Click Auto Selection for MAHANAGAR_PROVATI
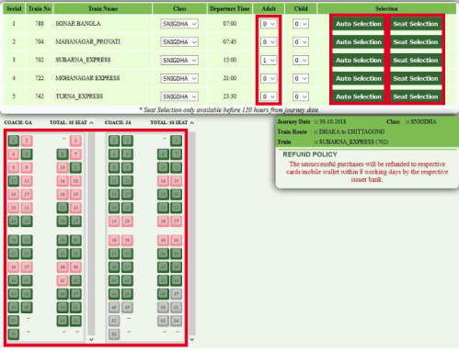The width and height of the screenshot is (459, 351). point(358,42)
